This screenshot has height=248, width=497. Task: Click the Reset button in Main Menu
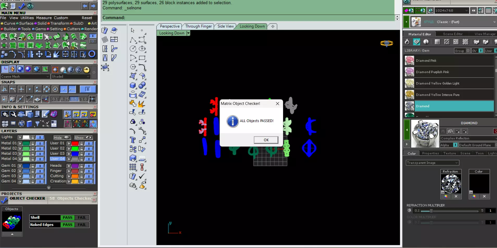tap(87, 18)
